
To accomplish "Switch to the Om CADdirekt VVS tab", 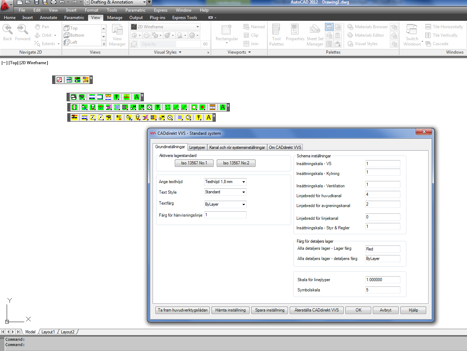I will point(285,147).
